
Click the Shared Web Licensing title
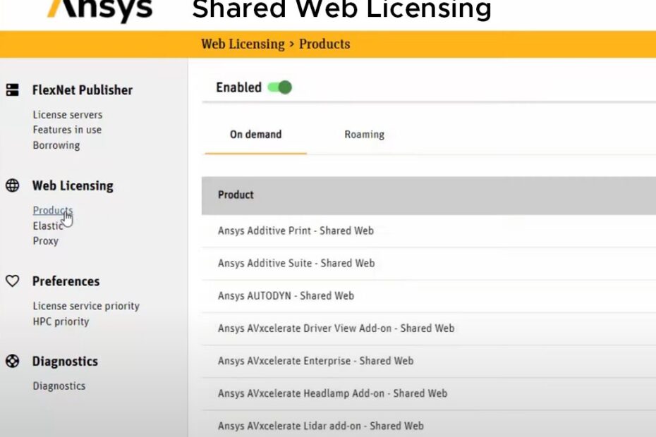pos(342,9)
